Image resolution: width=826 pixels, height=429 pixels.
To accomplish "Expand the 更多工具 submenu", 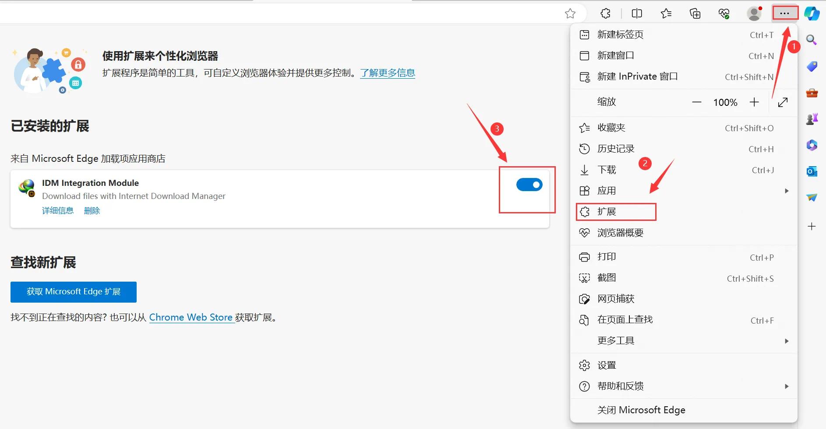I will [x=683, y=341].
